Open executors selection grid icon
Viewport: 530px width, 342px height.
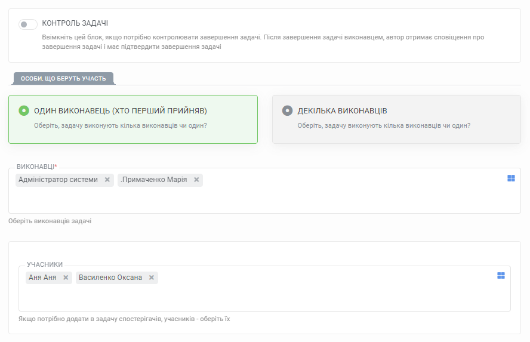[511, 178]
